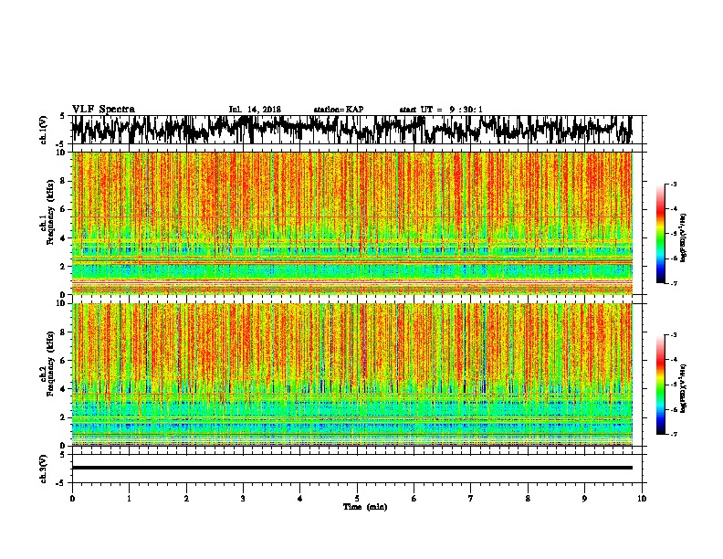Click the ch.1 spectrogram color scale bar
Viewport: 723px width, 559px height.
[661, 234]
